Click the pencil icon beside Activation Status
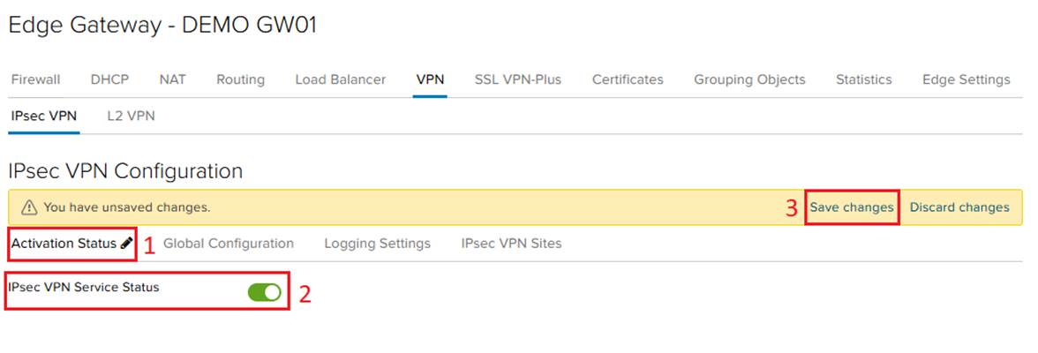 [127, 243]
